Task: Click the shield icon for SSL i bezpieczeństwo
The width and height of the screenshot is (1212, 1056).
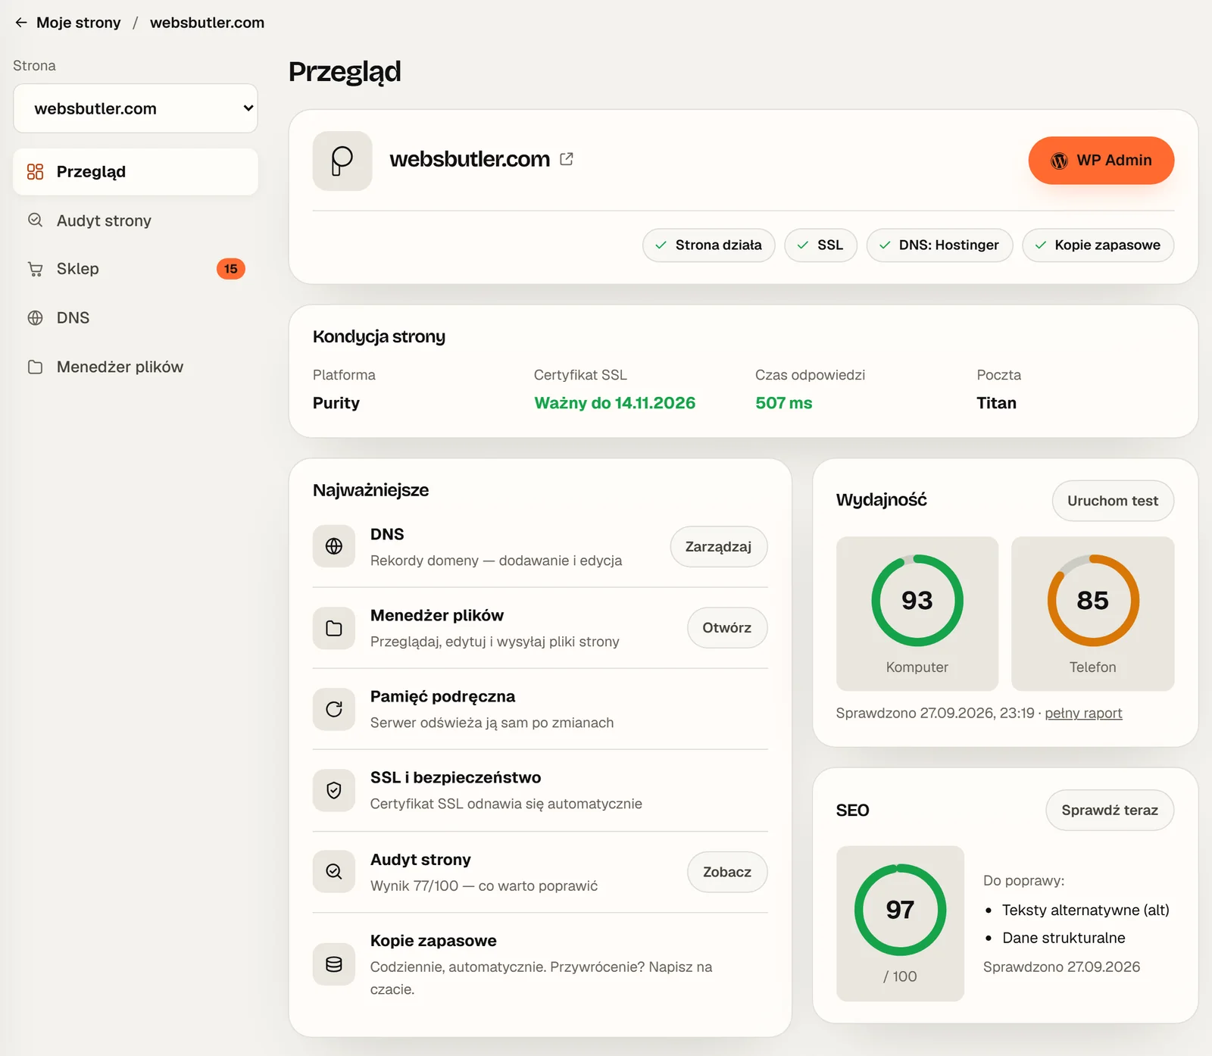Action: point(334,790)
